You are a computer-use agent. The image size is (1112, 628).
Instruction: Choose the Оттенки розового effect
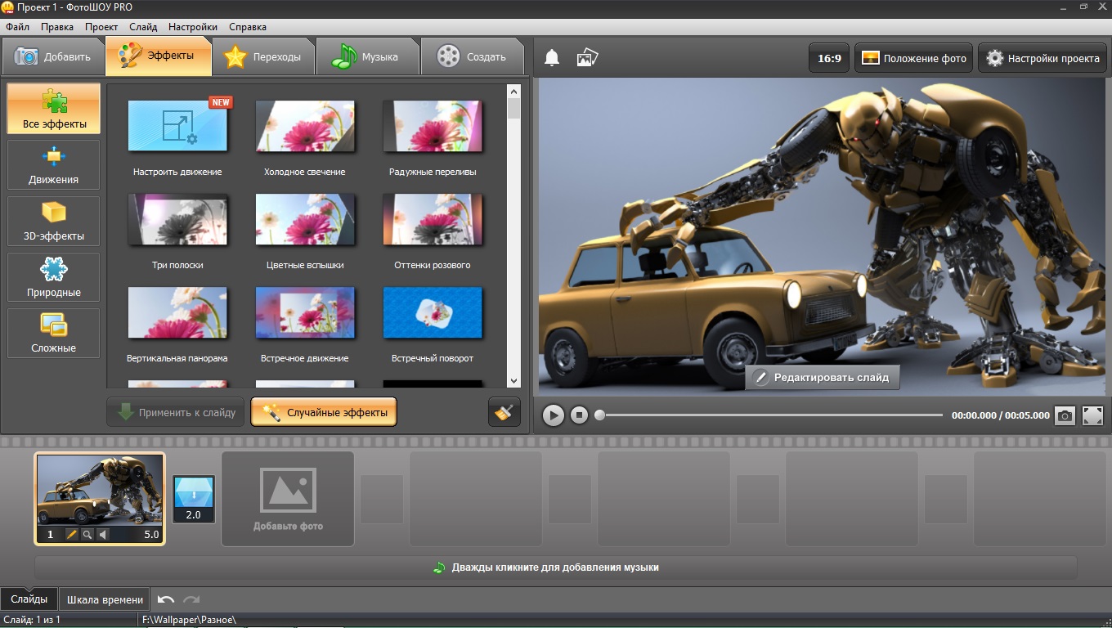pyautogui.click(x=433, y=219)
